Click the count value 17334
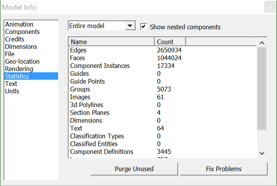 (166, 66)
